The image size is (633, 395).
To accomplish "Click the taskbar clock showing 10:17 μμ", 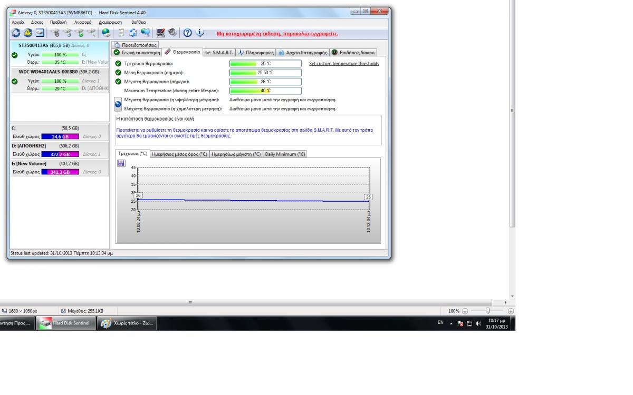I will [x=497, y=323].
